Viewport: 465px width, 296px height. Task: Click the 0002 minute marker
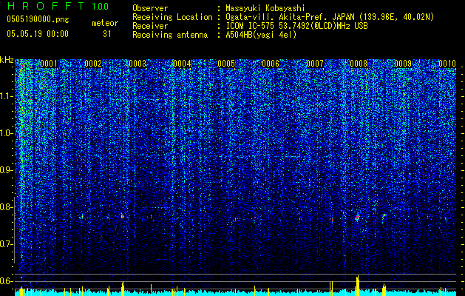(93, 64)
